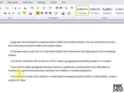This screenshot has height=93, width=124.
Task: Open the highlight color dropdown arrow
Action: tap(27, 13)
